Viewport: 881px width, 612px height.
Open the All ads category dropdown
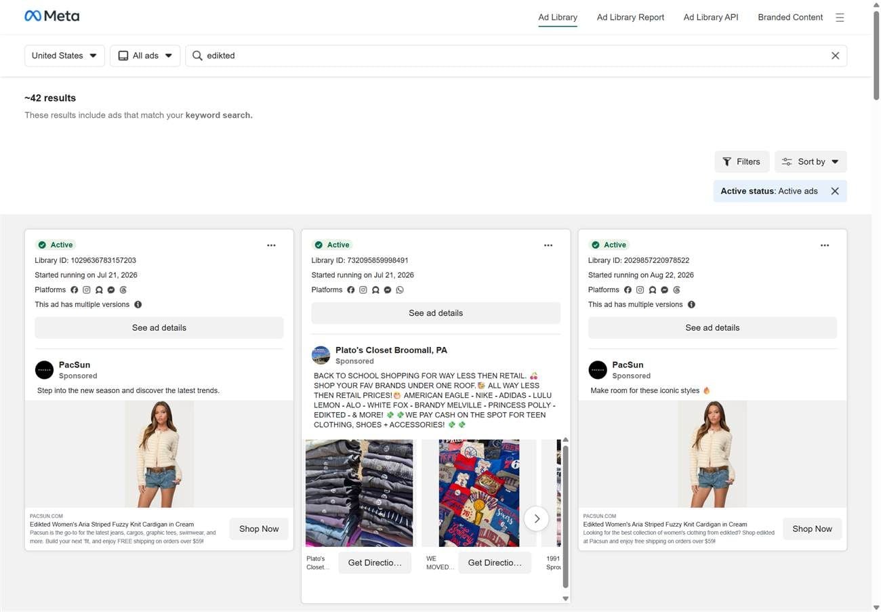pos(145,56)
